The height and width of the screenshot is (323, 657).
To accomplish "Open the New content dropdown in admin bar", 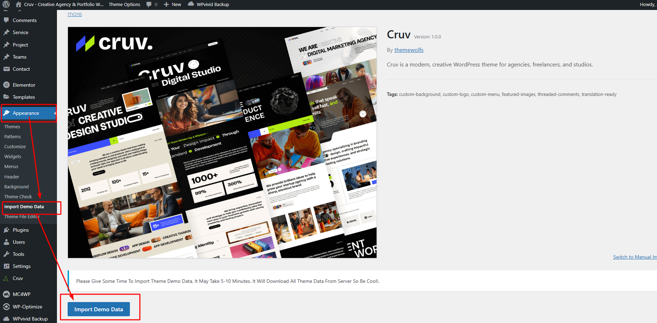I will pyautogui.click(x=173, y=5).
